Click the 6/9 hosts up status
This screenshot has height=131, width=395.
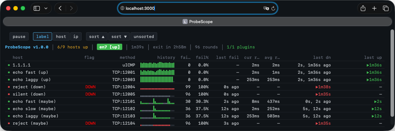[73, 47]
